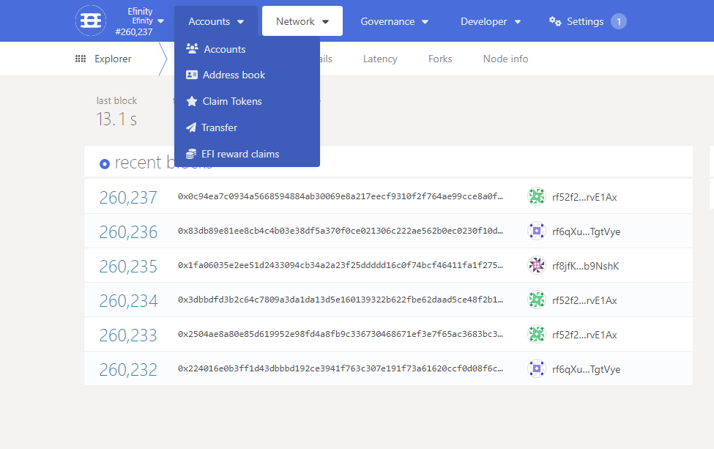Click the Transfer paper plane icon
This screenshot has height=449, width=714.
tap(191, 127)
